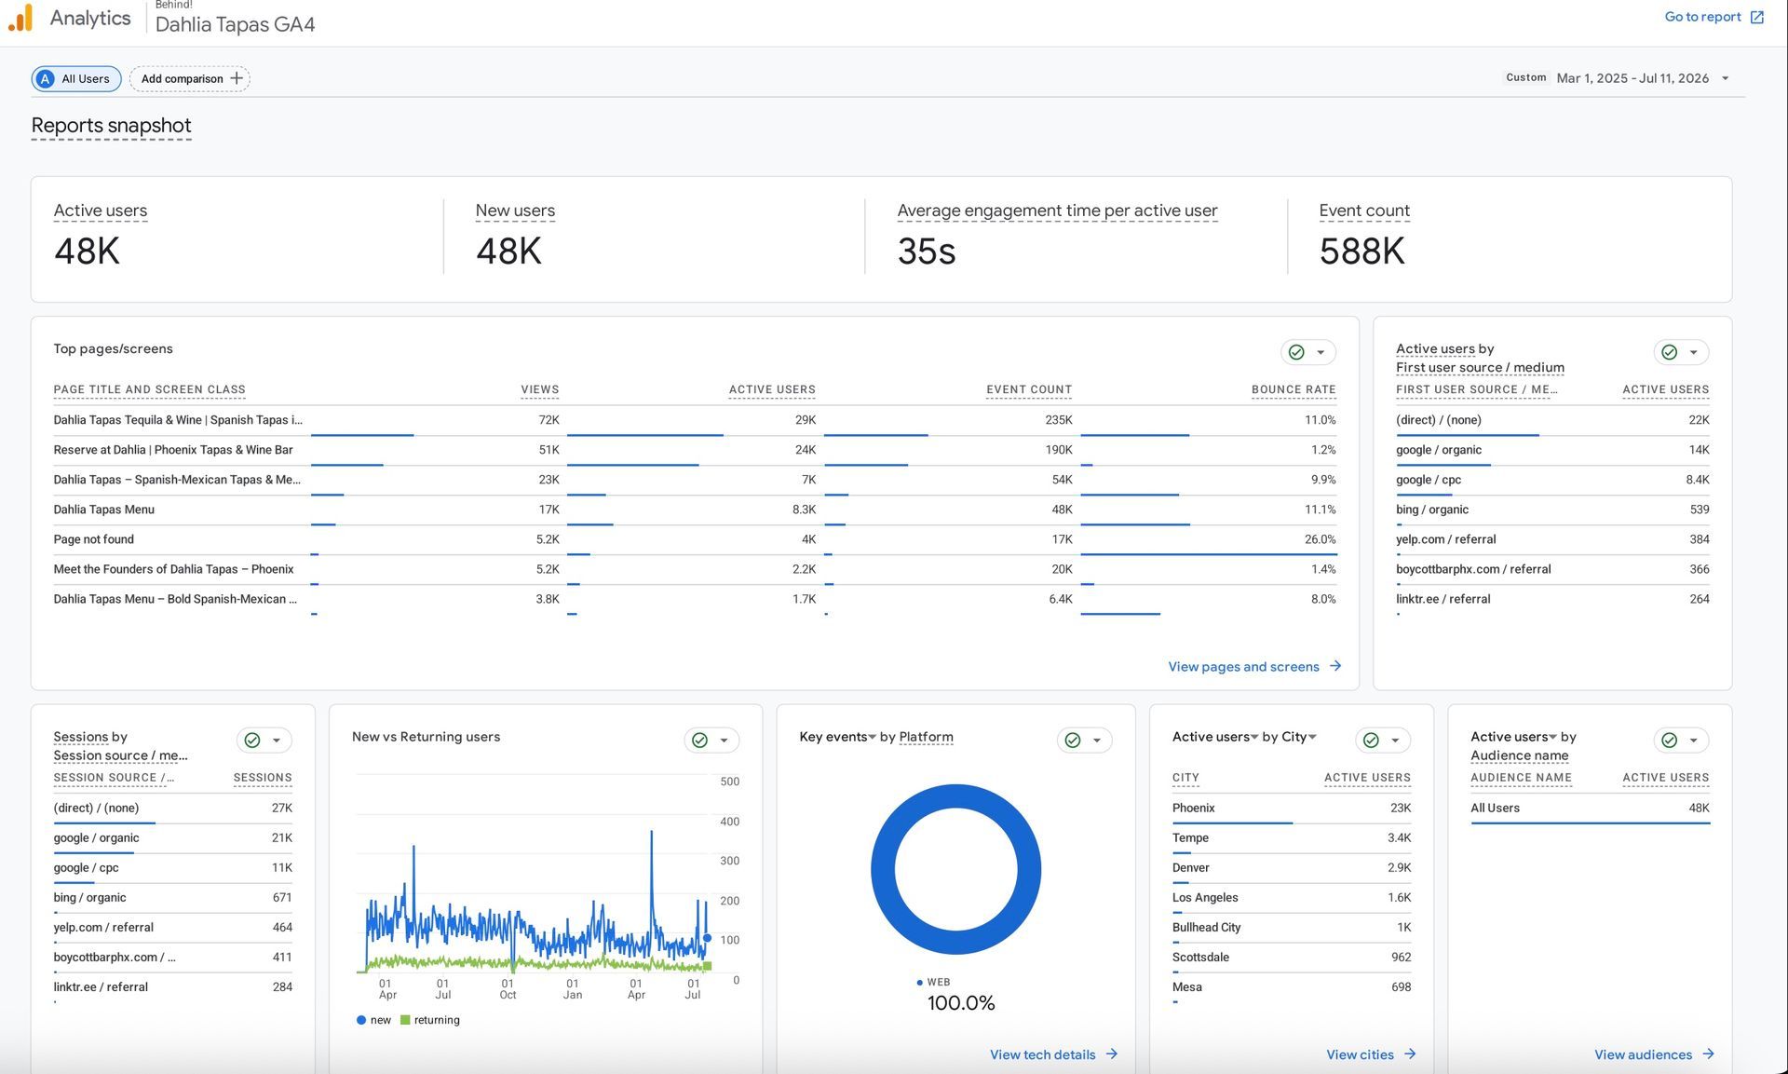Click the 'Dahlia Tapas Menu' page row

[695, 510]
